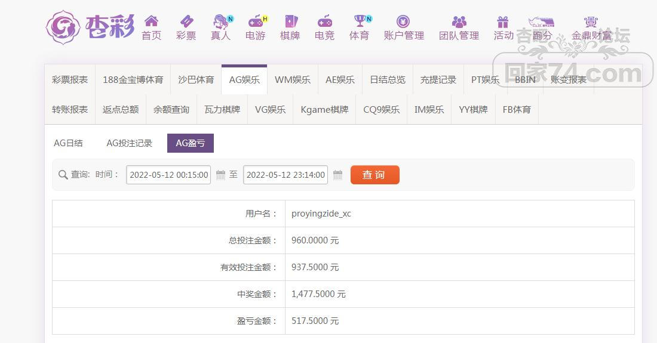This screenshot has height=343, width=657.
Task: Open the 彩票报表 tab
Action: [x=70, y=79]
